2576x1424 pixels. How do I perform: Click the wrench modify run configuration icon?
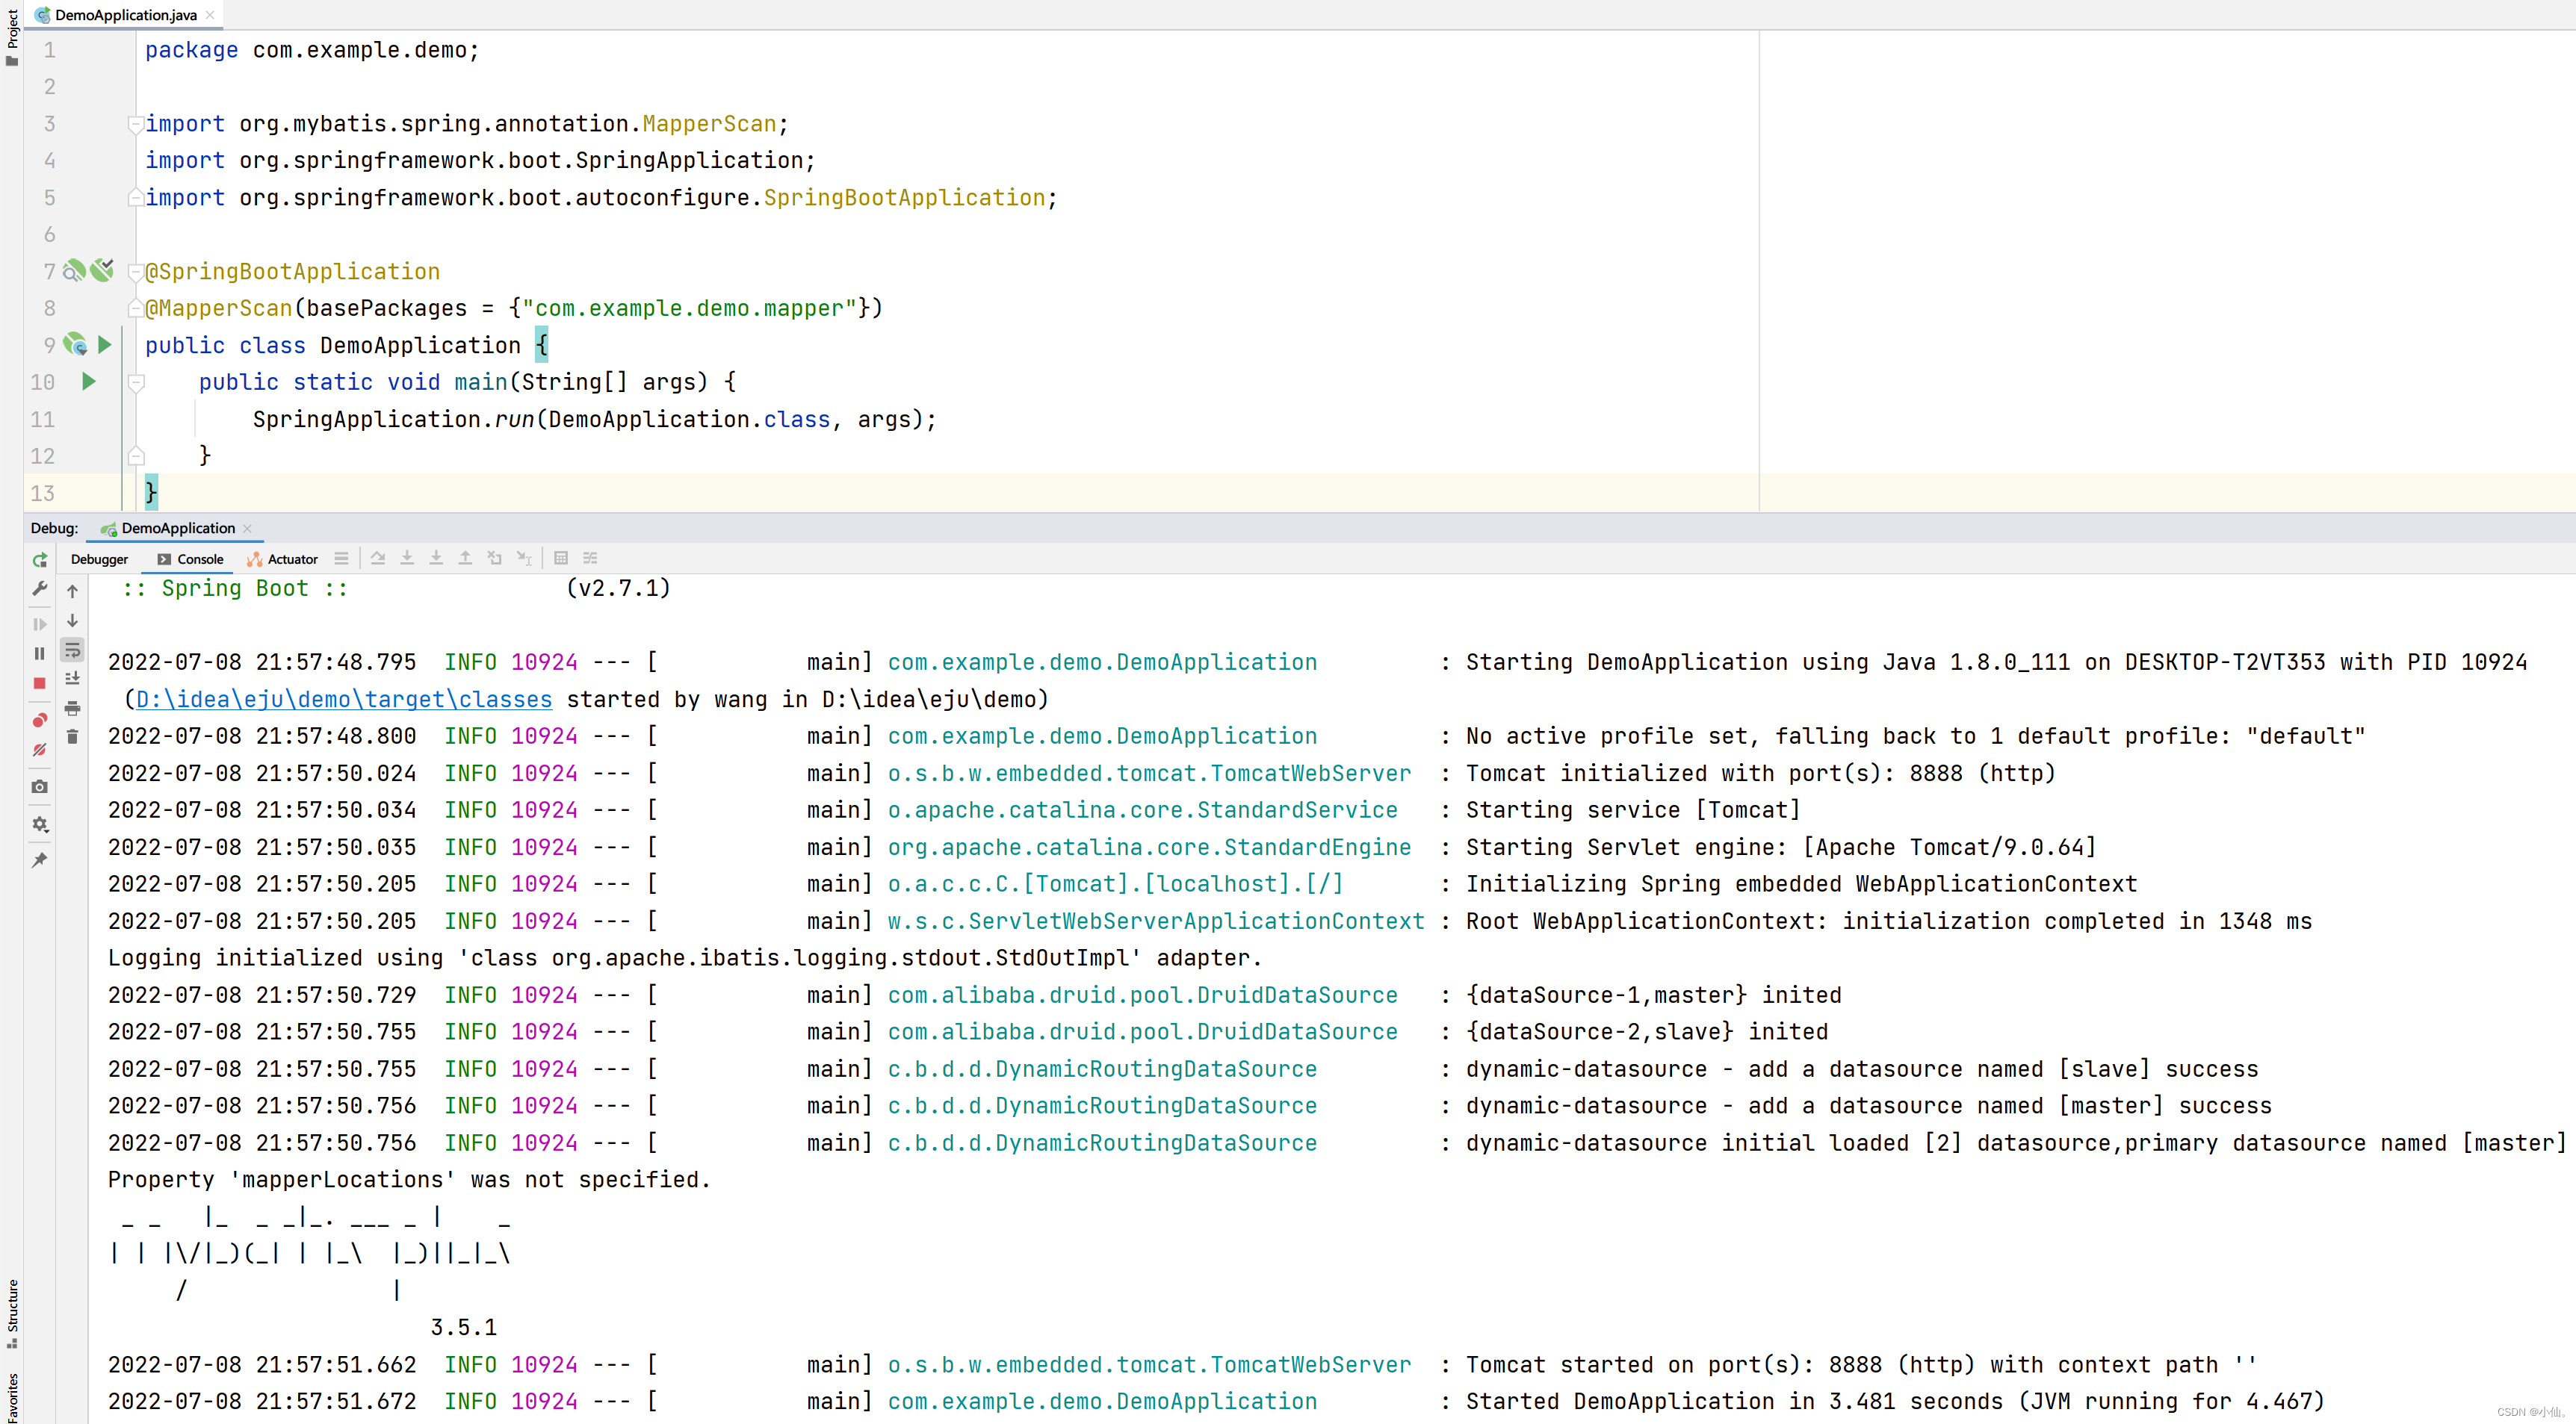[x=40, y=590]
